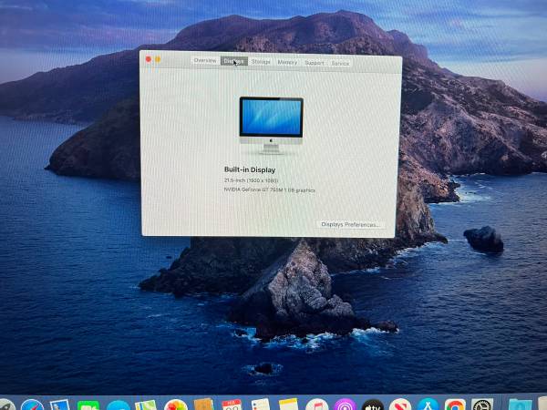Open the Storage tab
Viewport: 547px width, 410px height.
coord(262,62)
